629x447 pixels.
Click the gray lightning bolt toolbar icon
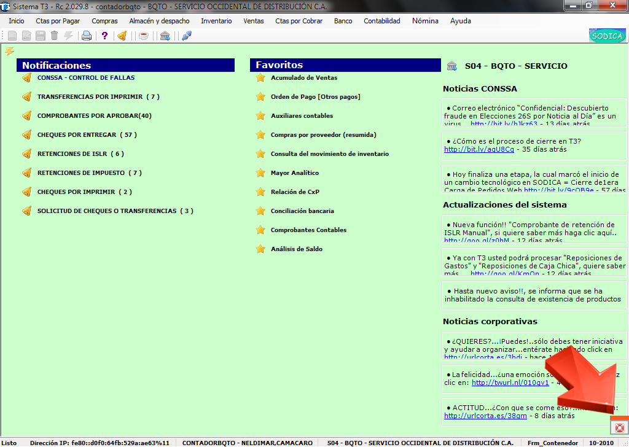pyautogui.click(x=69, y=36)
